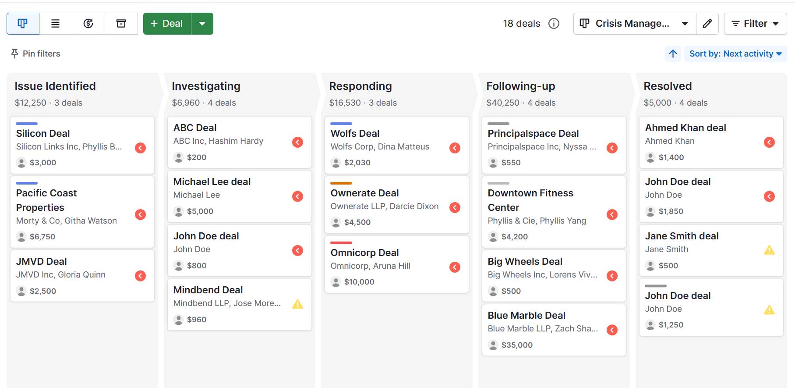Click the orange label on Ownerate Deal

click(341, 183)
